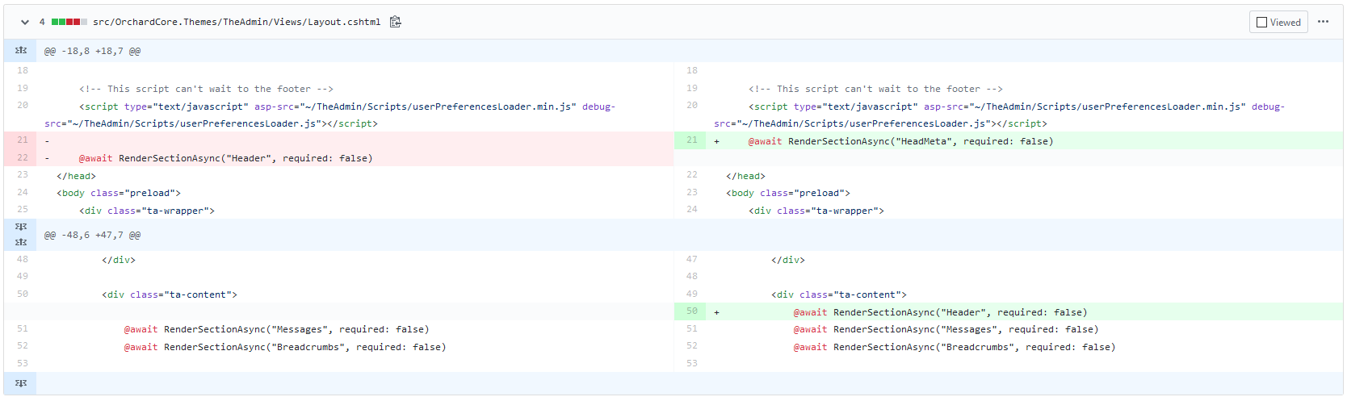Screen dimensions: 1347x401
Task: Click the @@ -18,8 +18,7 @@ hunk header
Action: (92, 51)
